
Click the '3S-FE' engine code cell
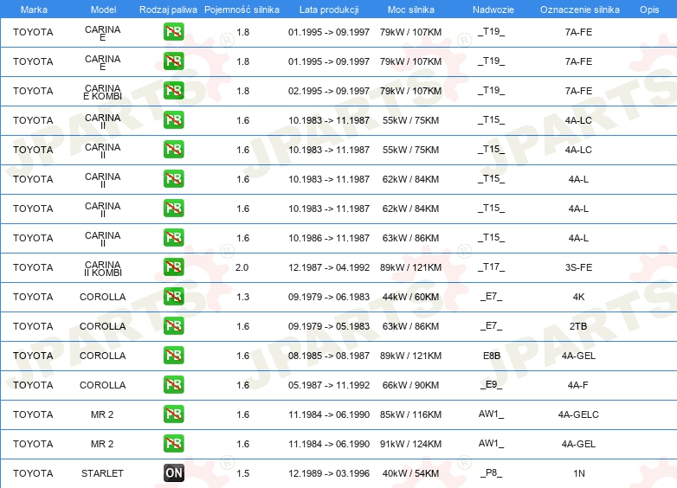tap(578, 267)
